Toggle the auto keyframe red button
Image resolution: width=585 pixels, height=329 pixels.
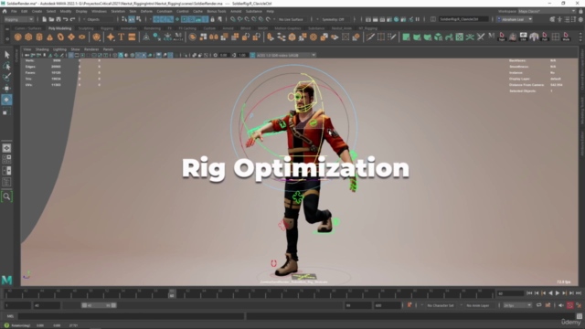(x=570, y=305)
